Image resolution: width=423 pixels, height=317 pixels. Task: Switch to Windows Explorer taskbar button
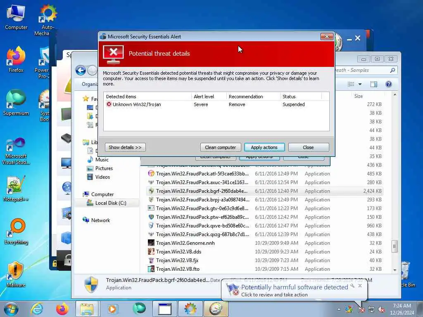click(87, 309)
